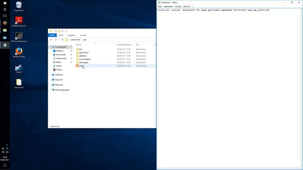This screenshot has width=303, height=170.
Task: Go up one folder level in Explorer
Action: (62, 40)
